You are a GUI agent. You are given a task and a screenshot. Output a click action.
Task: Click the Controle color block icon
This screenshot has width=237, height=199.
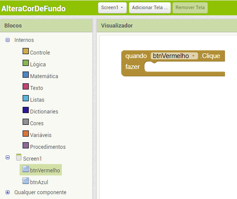pos(26,51)
